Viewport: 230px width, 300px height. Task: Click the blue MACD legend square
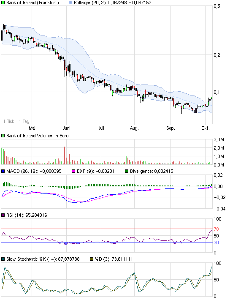[x=3, y=171]
